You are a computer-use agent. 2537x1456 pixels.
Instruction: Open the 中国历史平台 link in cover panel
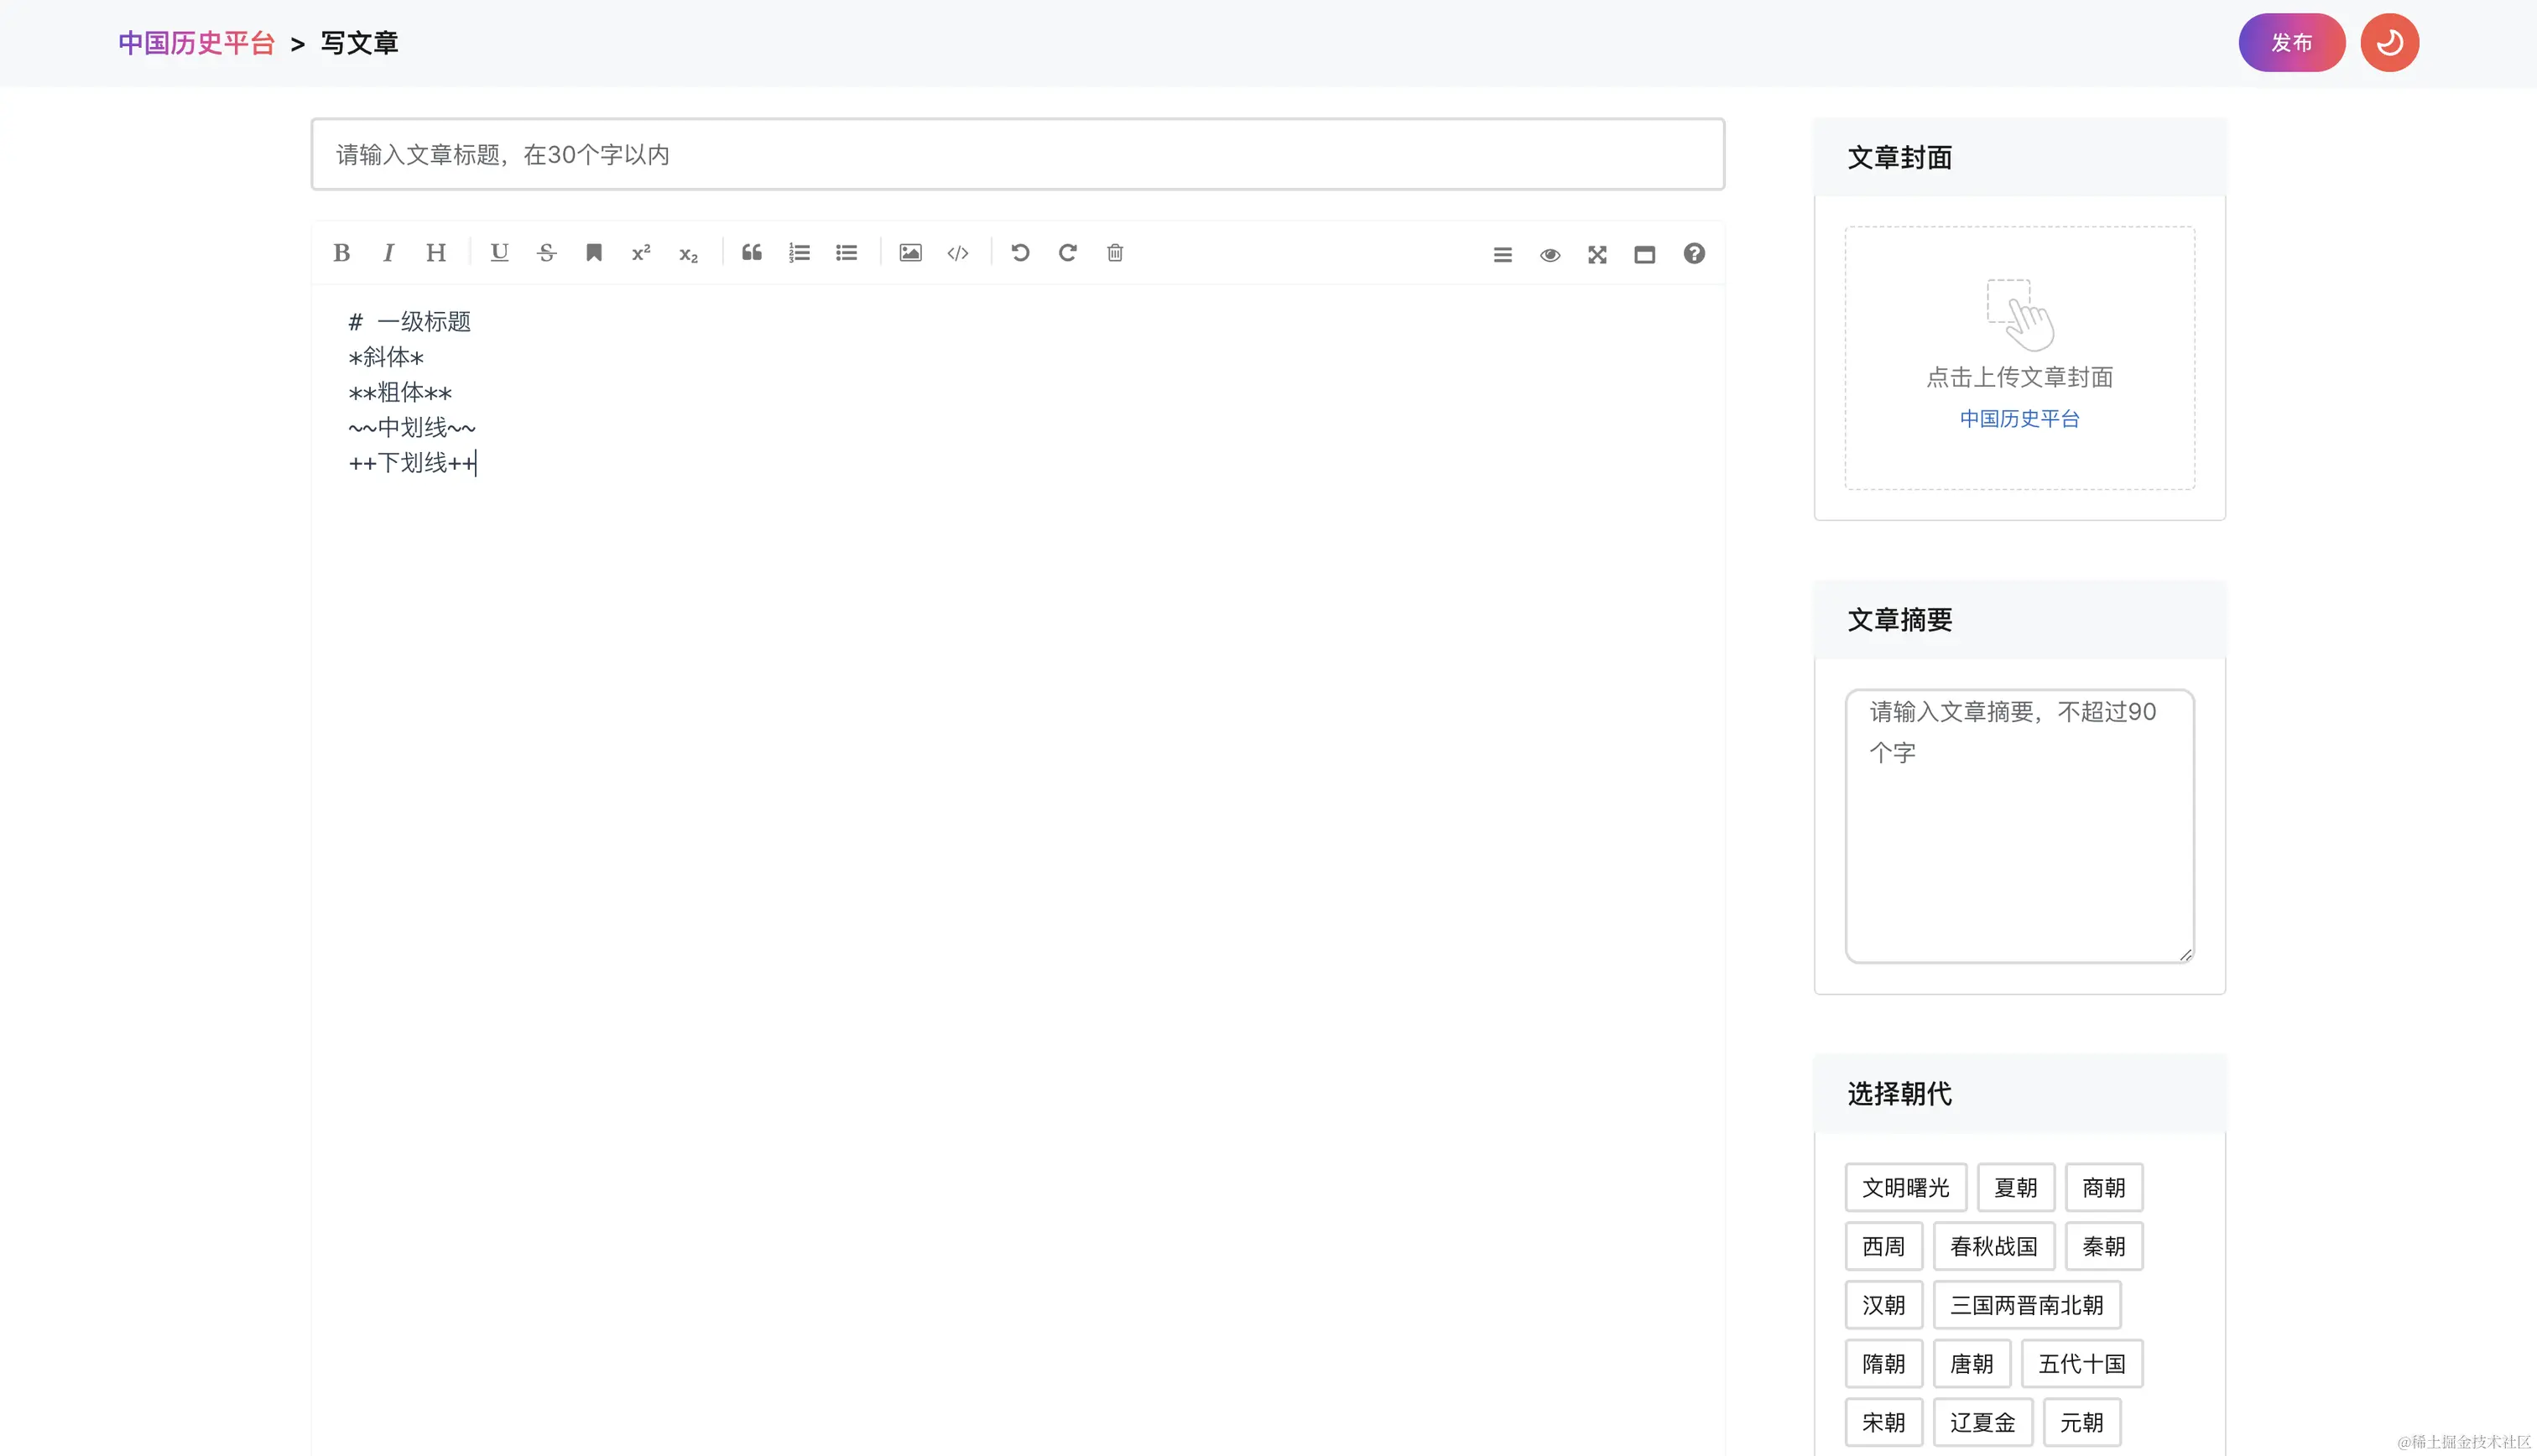pyautogui.click(x=2018, y=419)
